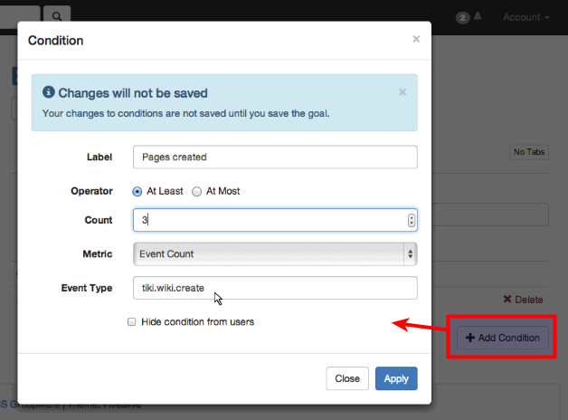Dismiss the 'Changes will not be saved' alert
The image size is (568, 420).
(402, 92)
